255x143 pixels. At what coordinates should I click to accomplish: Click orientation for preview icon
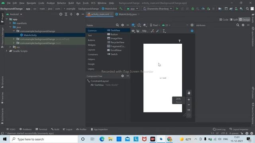[x=139, y=25]
